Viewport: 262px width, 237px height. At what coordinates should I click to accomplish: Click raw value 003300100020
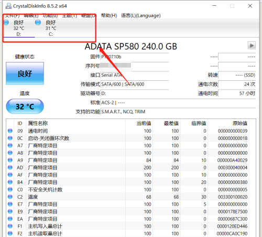point(233,197)
